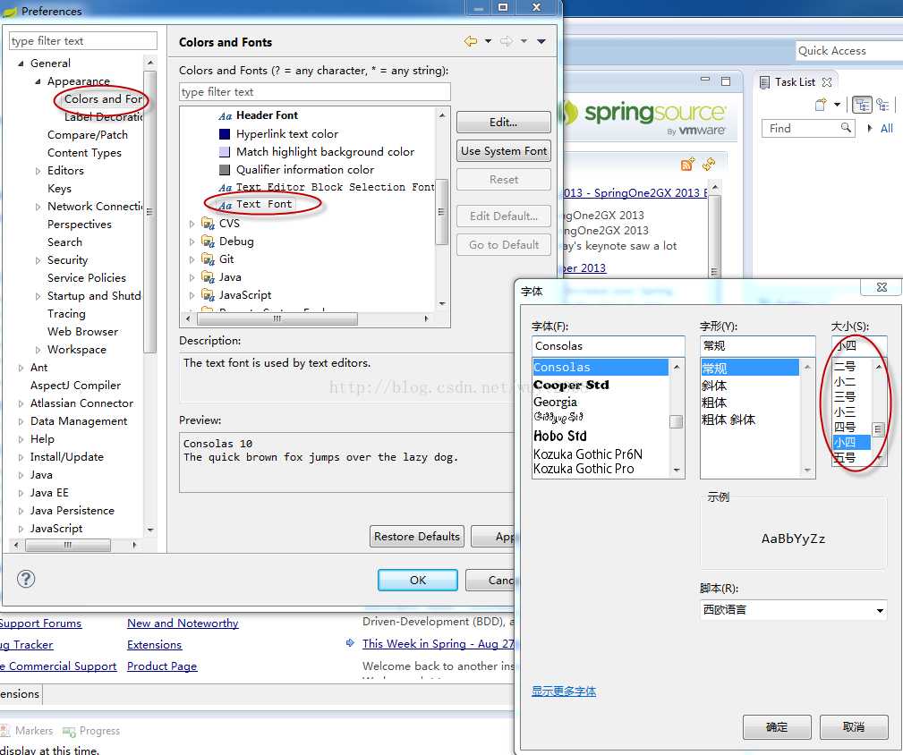The image size is (903, 755).
Task: Click the back navigation arrow in Preferences
Action: [x=471, y=41]
